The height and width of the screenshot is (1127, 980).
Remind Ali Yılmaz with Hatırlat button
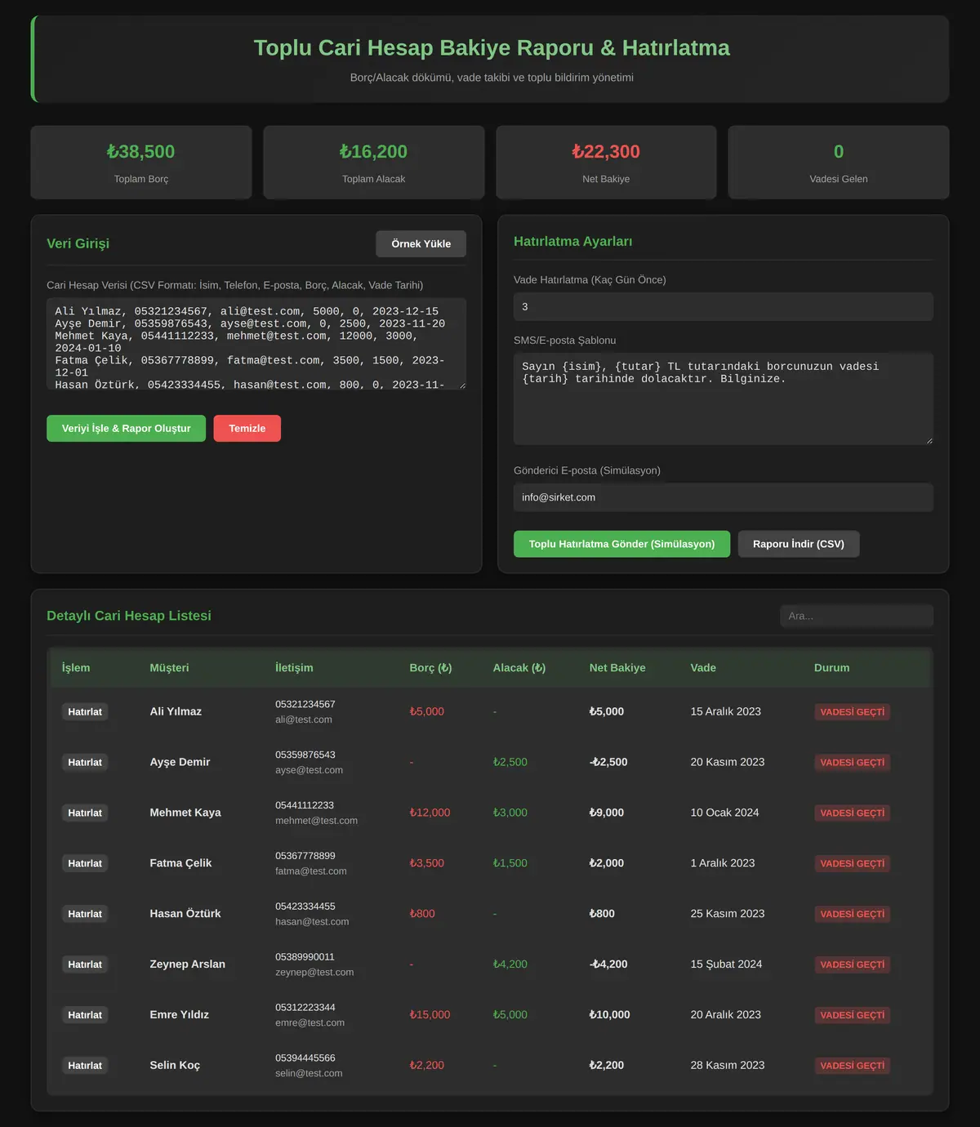coord(85,712)
